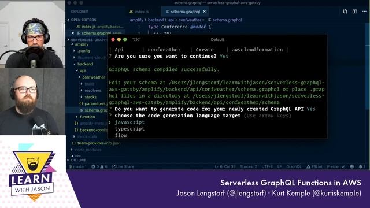Choose javascript code generation target
This screenshot has width=370, height=208.
pyautogui.click(x=129, y=122)
